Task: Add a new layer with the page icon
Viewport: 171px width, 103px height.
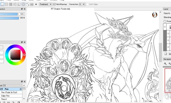Action: (x=166, y=54)
